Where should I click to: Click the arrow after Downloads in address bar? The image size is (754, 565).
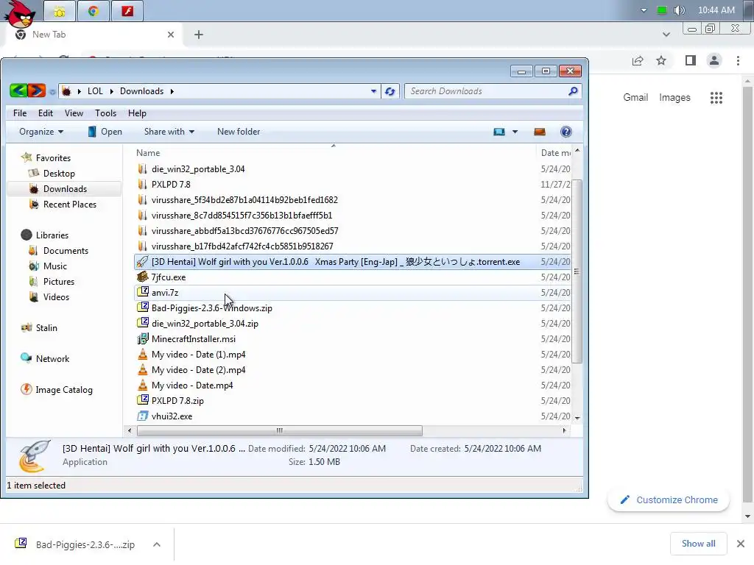click(172, 91)
